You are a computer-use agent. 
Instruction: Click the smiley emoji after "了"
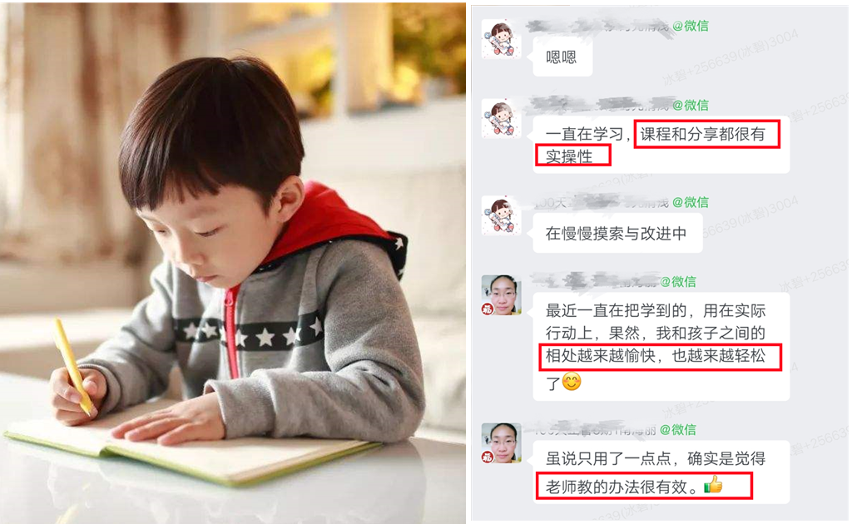tap(572, 382)
